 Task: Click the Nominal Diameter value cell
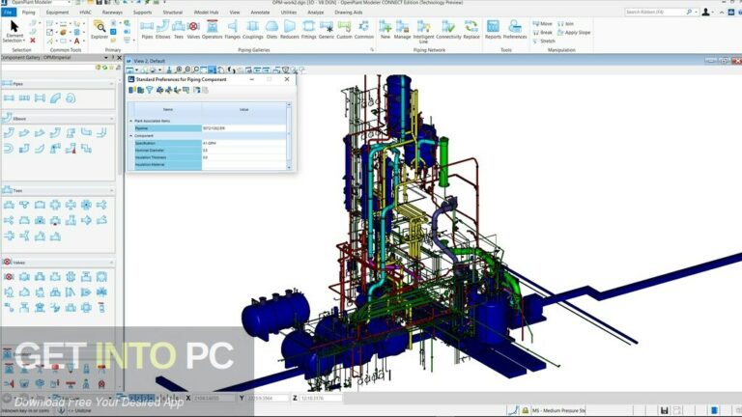pyautogui.click(x=243, y=151)
